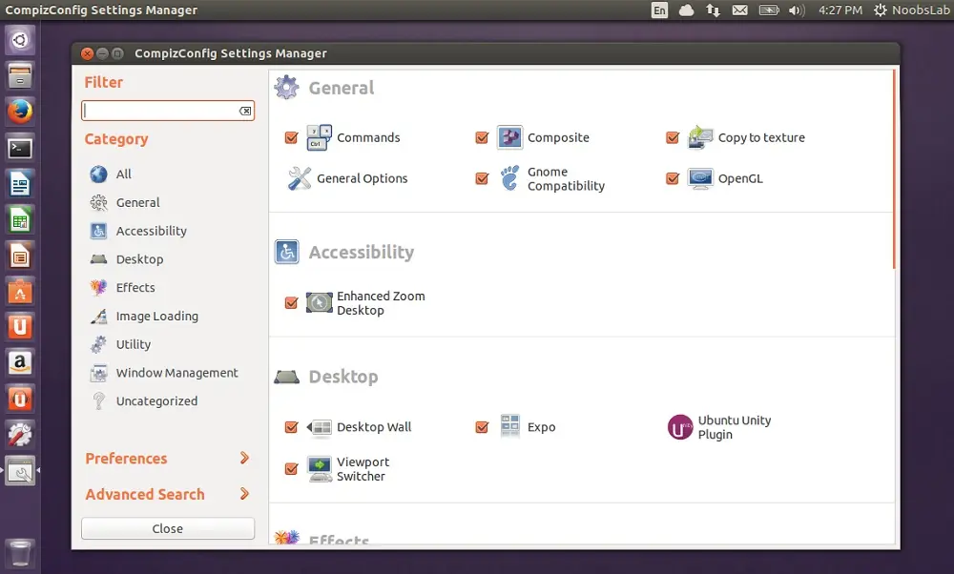Open the NoobsLab session menu
This screenshot has width=954, height=574.
tap(911, 10)
